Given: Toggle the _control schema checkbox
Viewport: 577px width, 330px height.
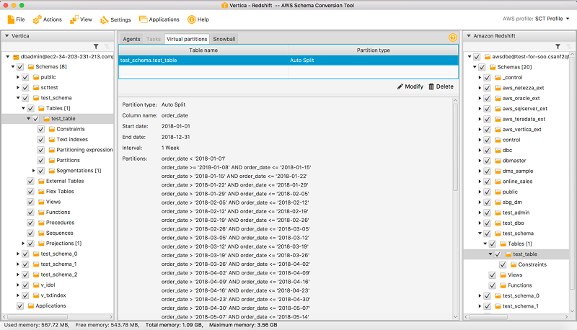Looking at the screenshot, I should click(488, 78).
